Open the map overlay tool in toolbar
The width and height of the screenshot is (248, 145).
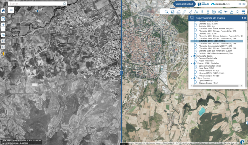coord(172,12)
